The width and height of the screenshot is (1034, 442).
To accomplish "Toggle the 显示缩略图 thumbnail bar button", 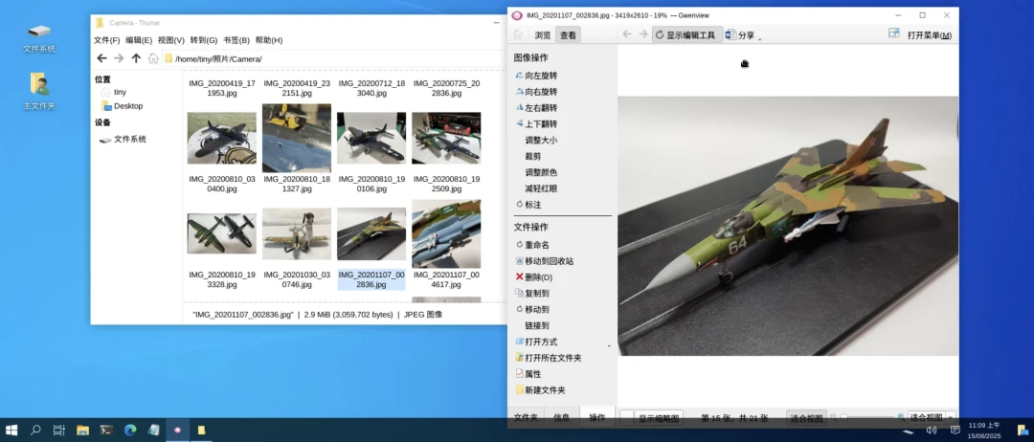I will [x=657, y=418].
